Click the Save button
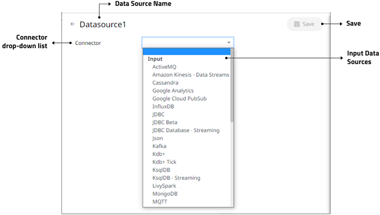 pos(304,24)
